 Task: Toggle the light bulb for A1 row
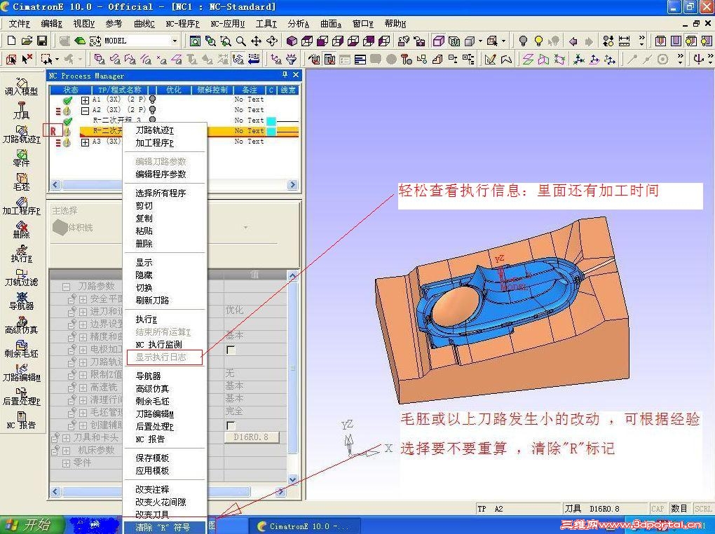pos(152,99)
